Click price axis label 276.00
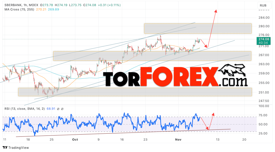This screenshot has width=275, height=152. click(264, 35)
